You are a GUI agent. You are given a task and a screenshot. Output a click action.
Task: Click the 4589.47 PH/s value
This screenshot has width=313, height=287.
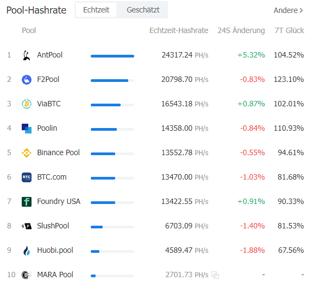pos(186,250)
